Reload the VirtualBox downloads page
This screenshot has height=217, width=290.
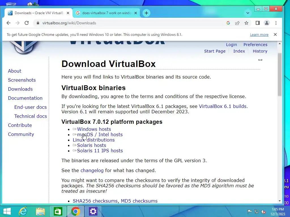[27, 23]
